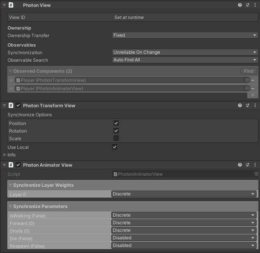Open help for Photon Animator View

240,165
